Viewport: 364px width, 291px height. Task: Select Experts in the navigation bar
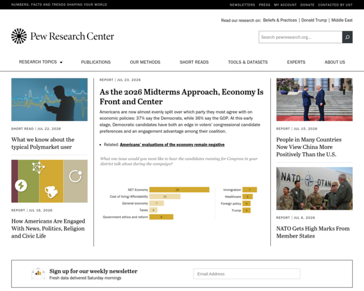pyautogui.click(x=296, y=62)
